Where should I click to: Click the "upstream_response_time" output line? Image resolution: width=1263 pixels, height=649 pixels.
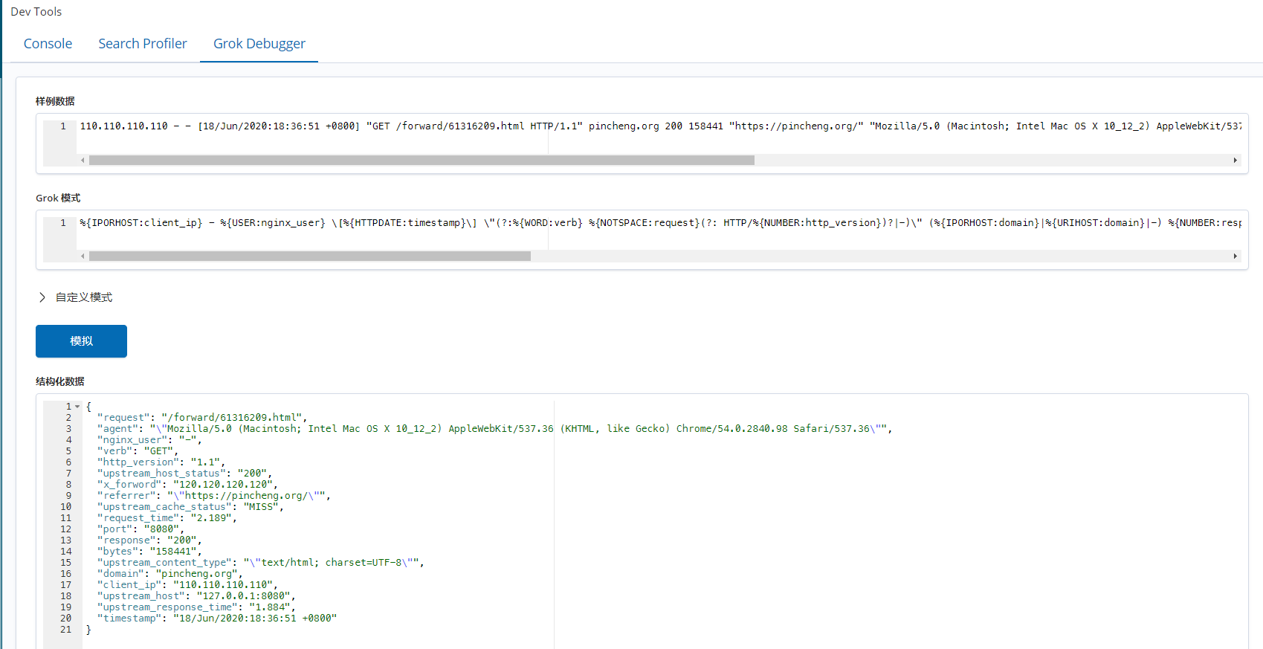coord(196,607)
